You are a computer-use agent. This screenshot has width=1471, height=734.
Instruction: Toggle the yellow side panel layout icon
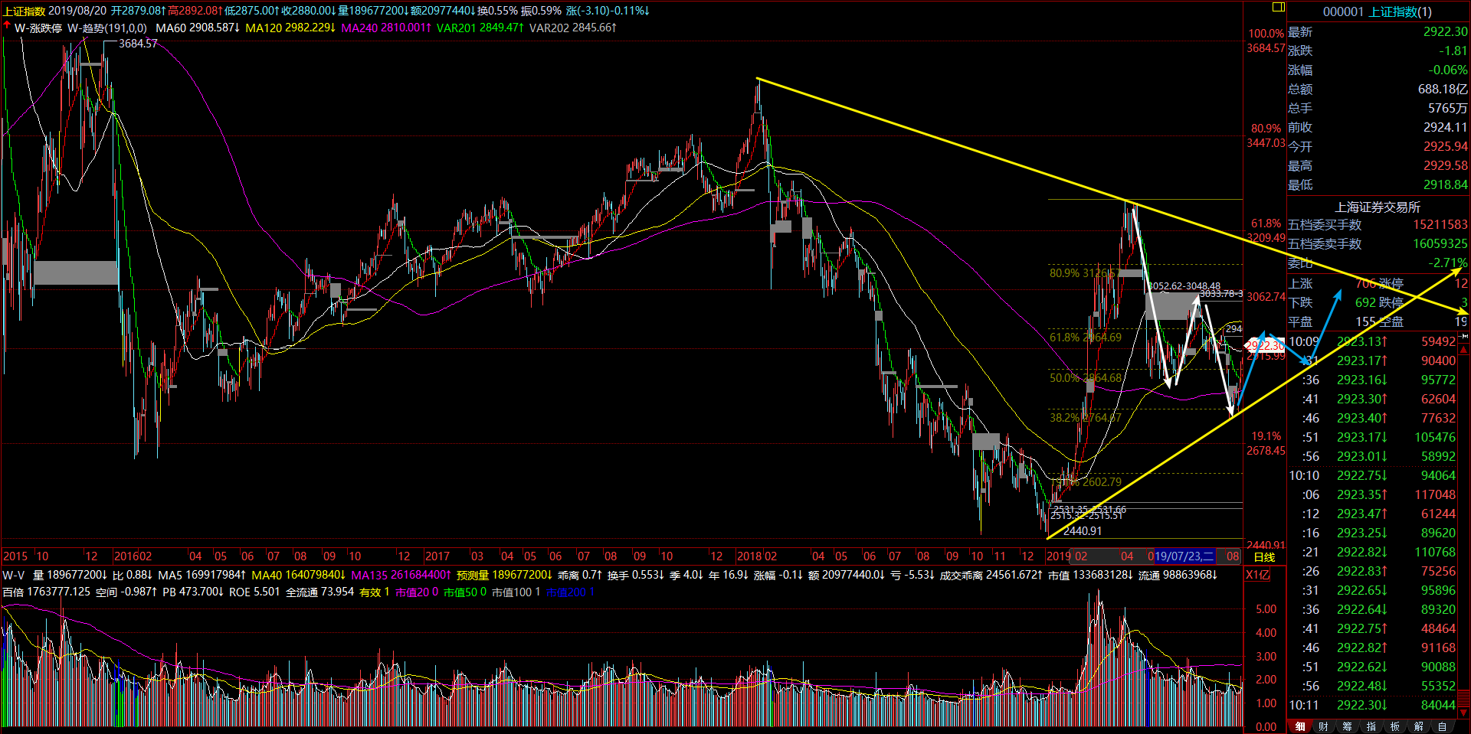1278,7
